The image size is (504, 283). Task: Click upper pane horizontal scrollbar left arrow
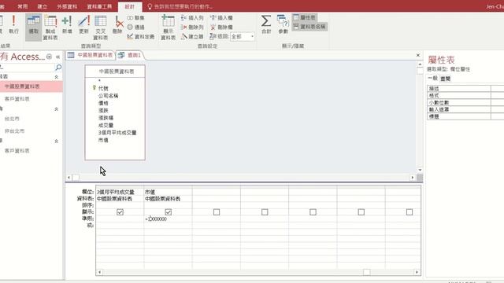click(69, 178)
